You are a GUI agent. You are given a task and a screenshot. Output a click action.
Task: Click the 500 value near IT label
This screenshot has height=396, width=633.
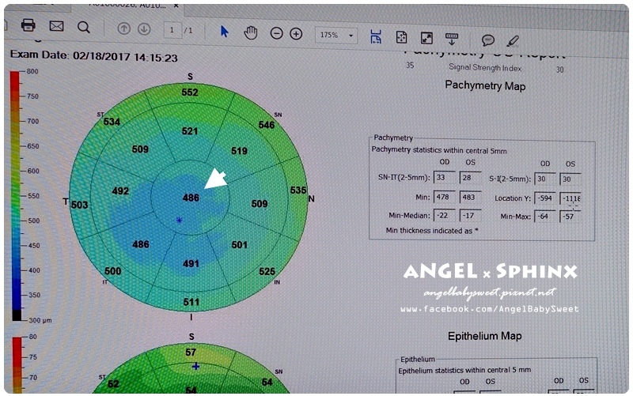click(113, 271)
